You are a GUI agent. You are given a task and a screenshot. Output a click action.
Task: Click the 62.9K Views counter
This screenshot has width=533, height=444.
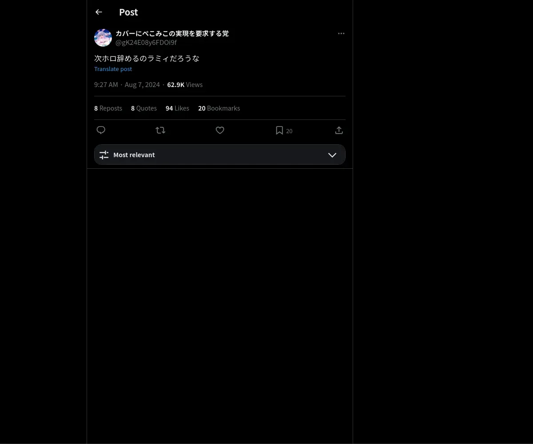pos(185,84)
